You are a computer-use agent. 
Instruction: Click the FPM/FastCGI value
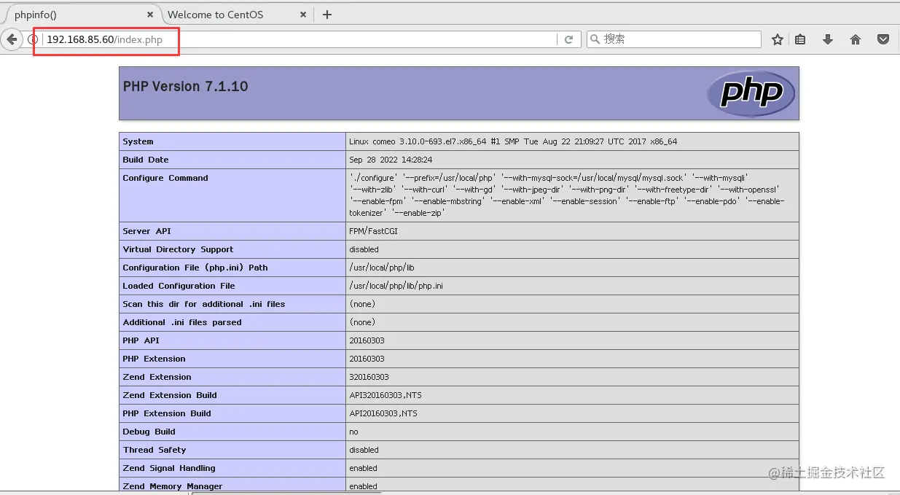(x=373, y=231)
